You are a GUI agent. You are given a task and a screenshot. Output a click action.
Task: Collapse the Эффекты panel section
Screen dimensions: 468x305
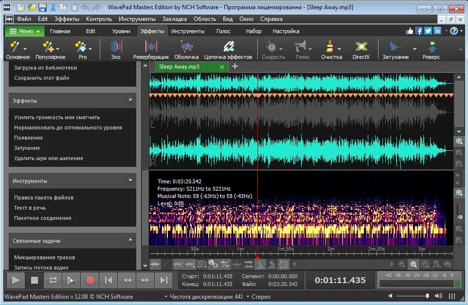click(x=130, y=100)
